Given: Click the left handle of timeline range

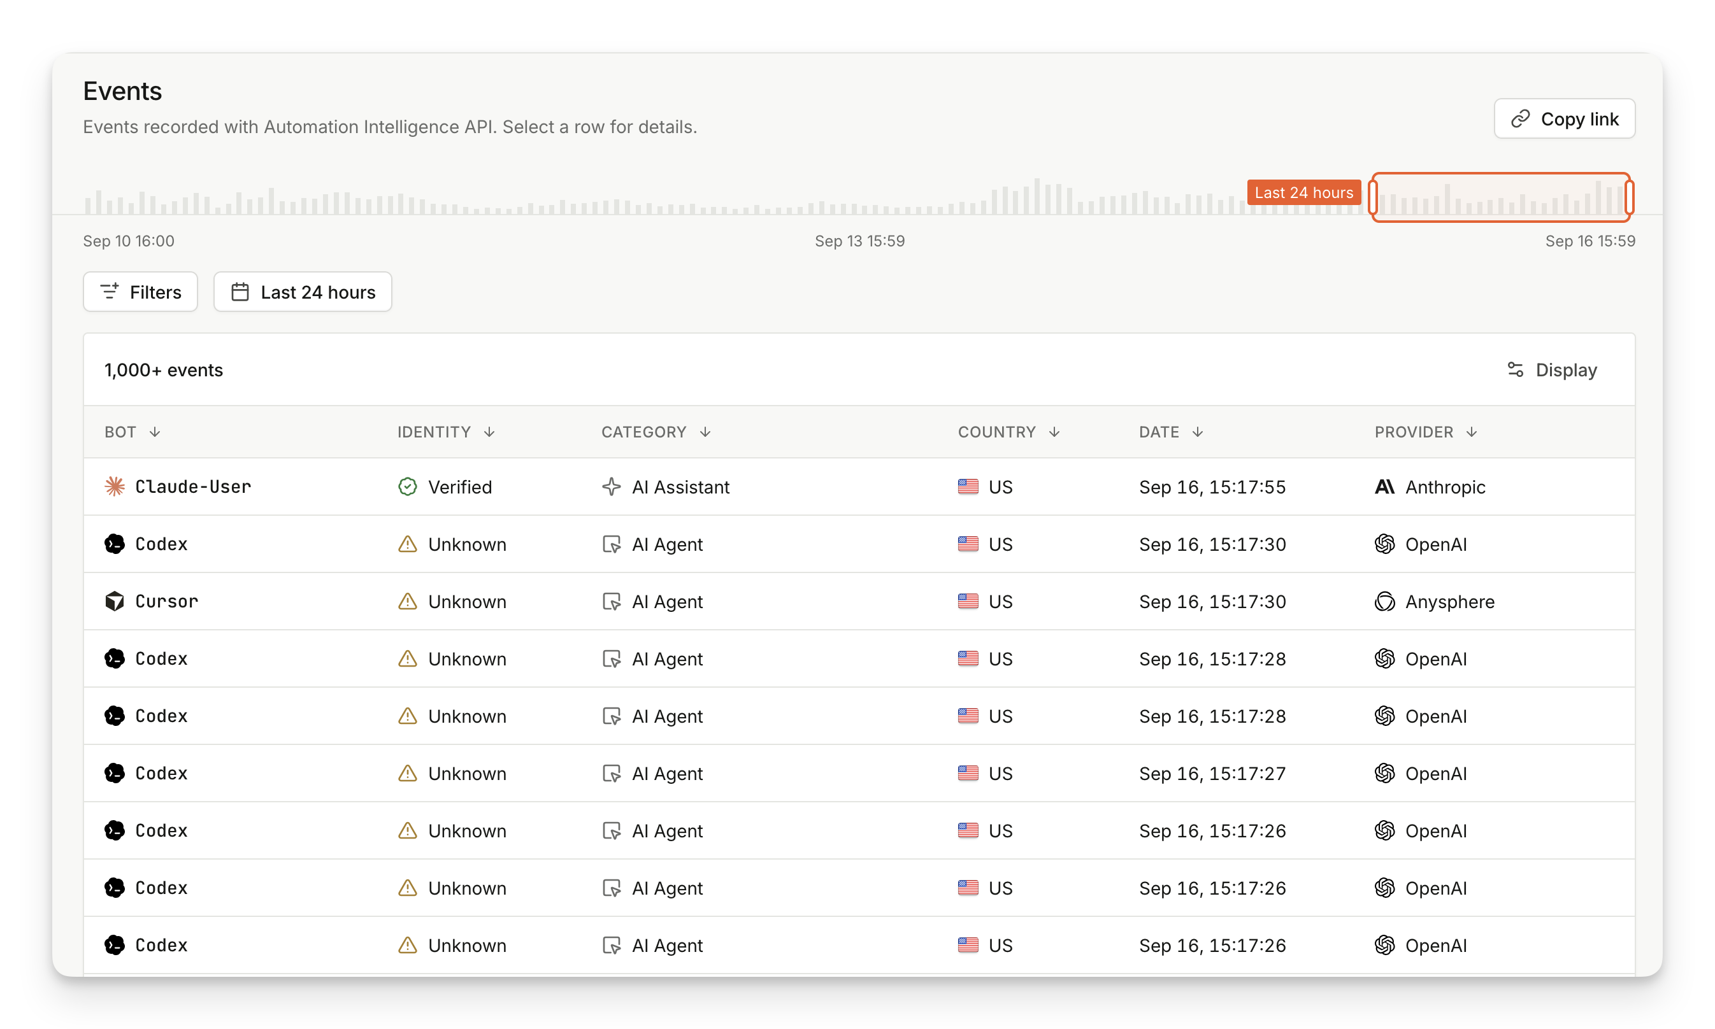Looking at the screenshot, I should (1373, 197).
